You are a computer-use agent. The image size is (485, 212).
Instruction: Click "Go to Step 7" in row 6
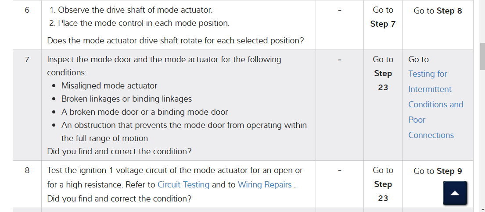[x=383, y=17]
